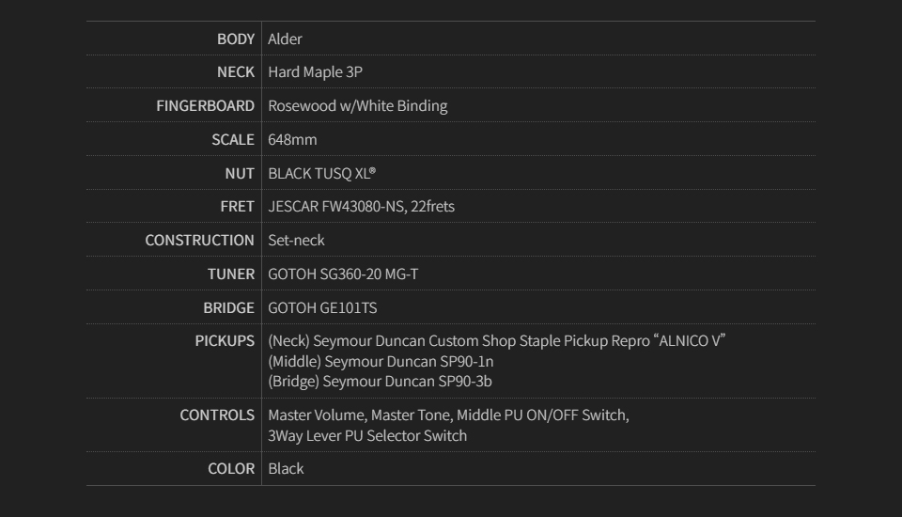This screenshot has width=902, height=517.
Task: Click the FINGERBOARD row label
Action: pos(205,106)
